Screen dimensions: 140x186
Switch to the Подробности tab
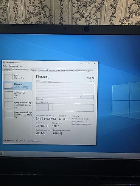(x=79, y=71)
